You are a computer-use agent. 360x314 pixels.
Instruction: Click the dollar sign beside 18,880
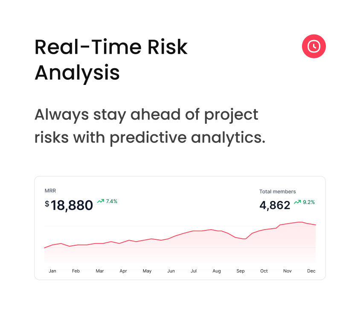(x=47, y=204)
